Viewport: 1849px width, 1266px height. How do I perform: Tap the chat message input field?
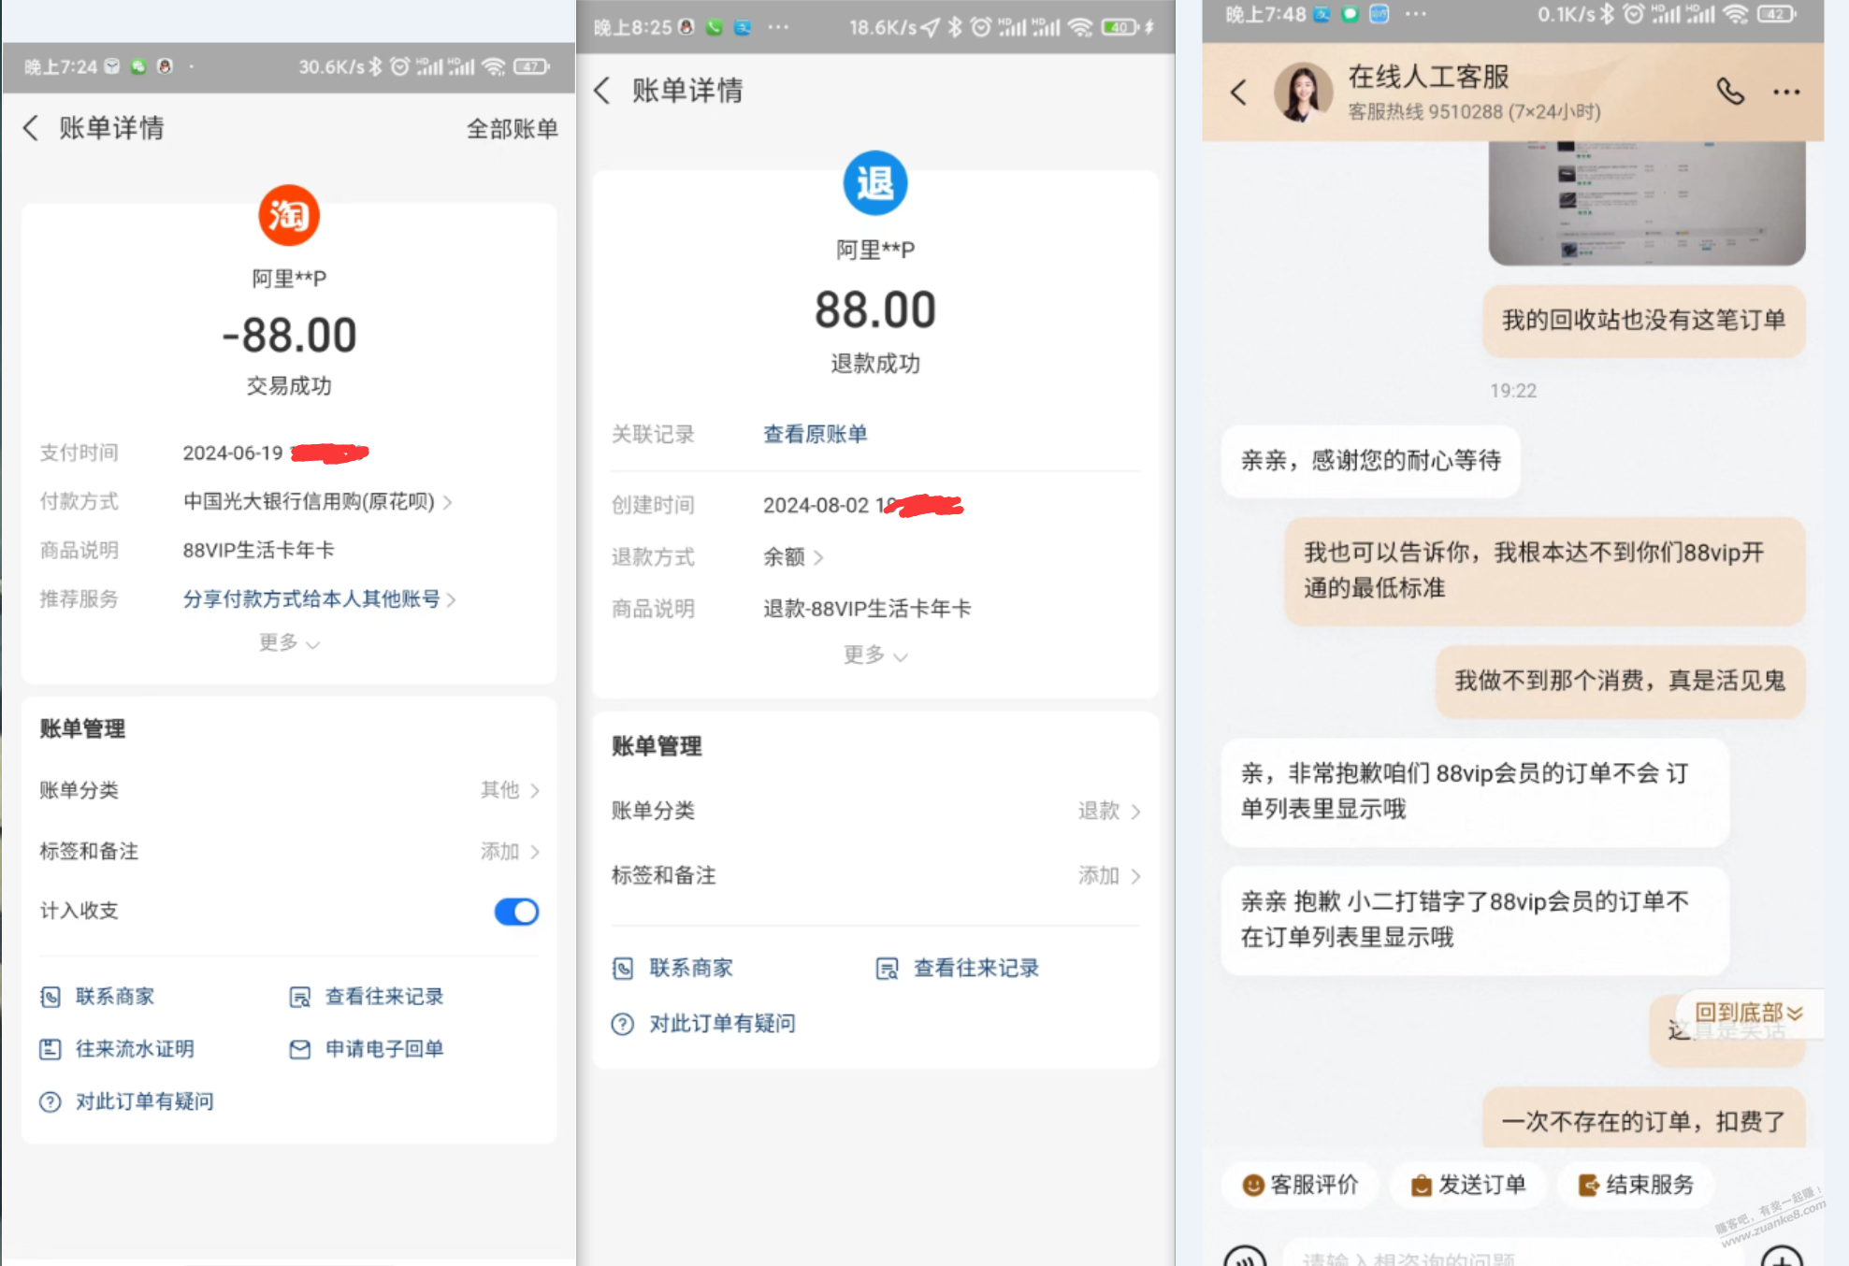(1513, 1255)
